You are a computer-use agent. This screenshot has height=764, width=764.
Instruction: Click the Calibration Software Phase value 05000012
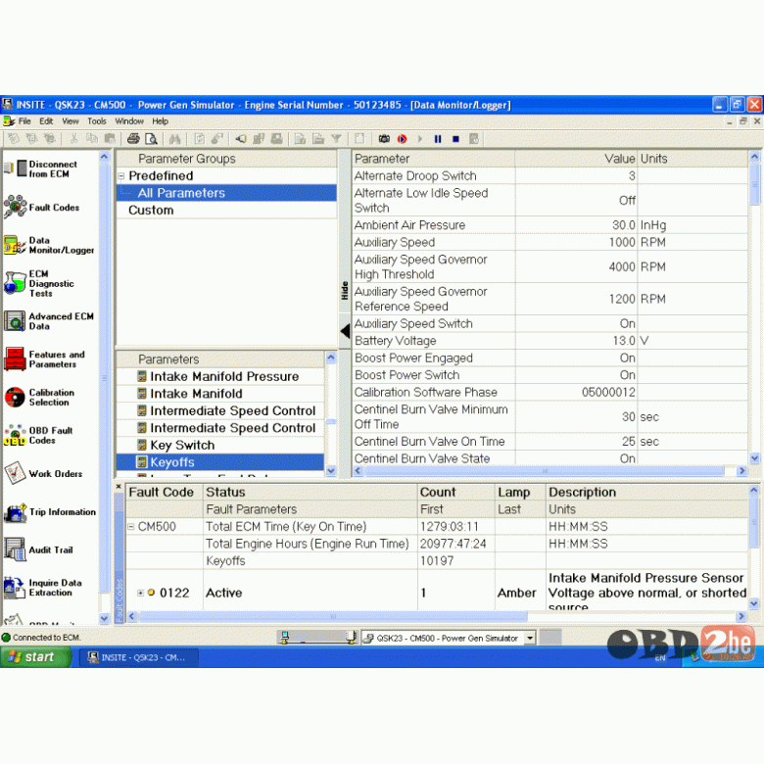(608, 392)
